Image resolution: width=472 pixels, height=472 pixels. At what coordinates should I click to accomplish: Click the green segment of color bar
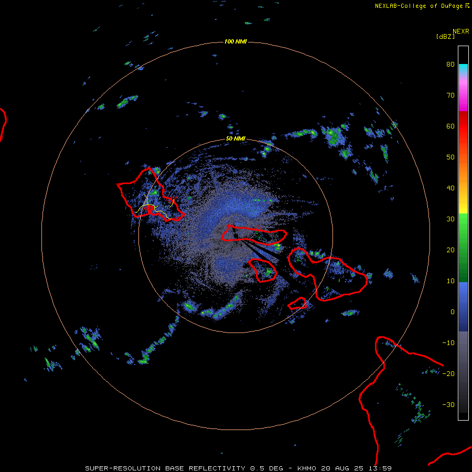click(x=463, y=248)
